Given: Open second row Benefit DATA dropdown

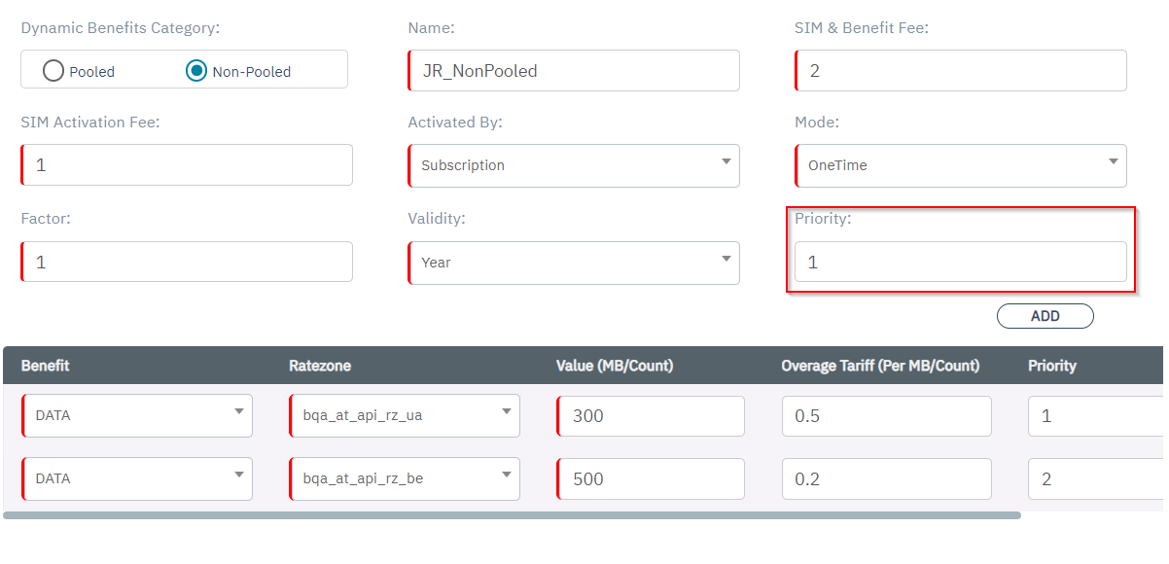Looking at the screenshot, I should tap(137, 478).
